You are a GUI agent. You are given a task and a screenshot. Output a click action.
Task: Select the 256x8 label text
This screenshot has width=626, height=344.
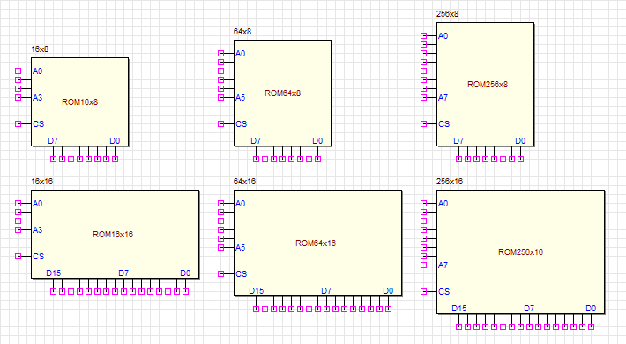447,14
